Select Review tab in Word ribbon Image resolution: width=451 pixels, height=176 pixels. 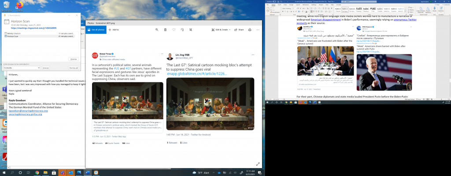click(x=321, y=5)
